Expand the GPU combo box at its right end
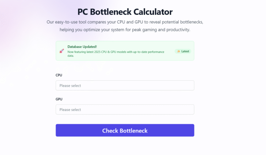This screenshot has width=266, height=155. point(189,110)
